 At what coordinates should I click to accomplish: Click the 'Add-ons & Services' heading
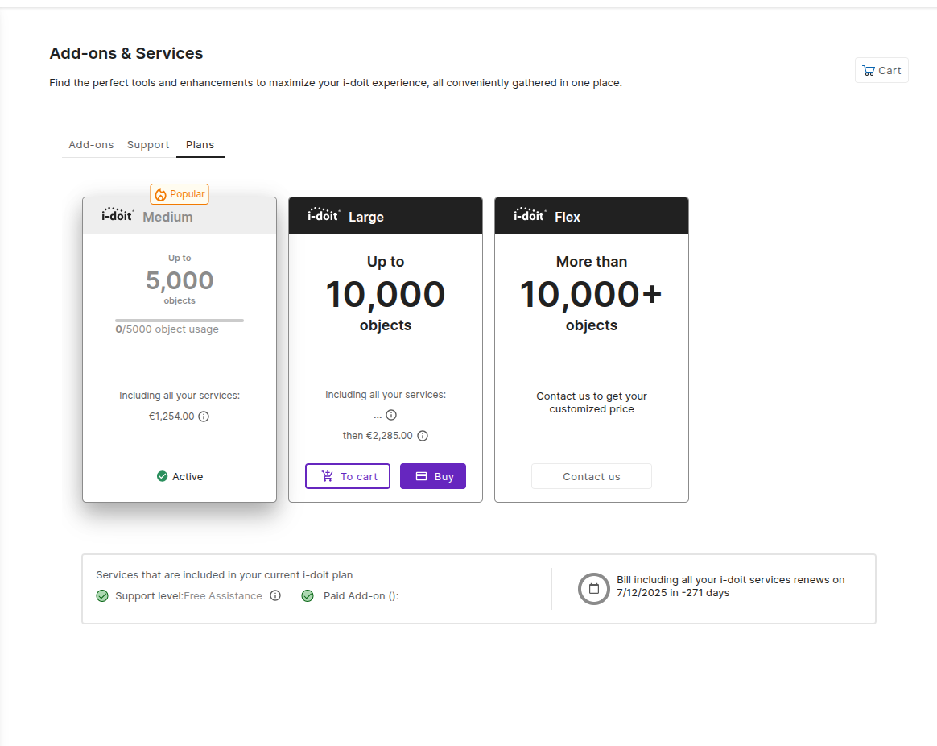pyautogui.click(x=126, y=53)
